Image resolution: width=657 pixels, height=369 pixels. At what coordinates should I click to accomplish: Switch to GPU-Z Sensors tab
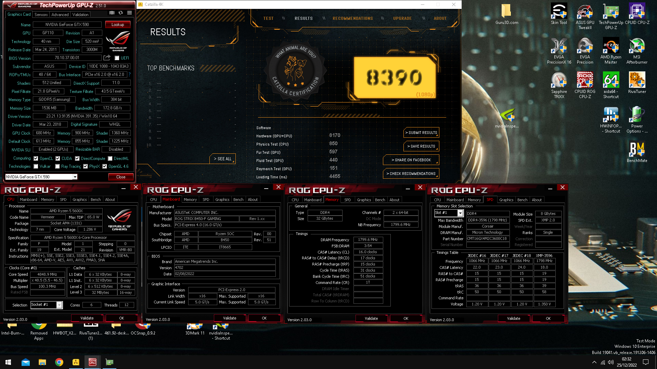tap(41, 15)
